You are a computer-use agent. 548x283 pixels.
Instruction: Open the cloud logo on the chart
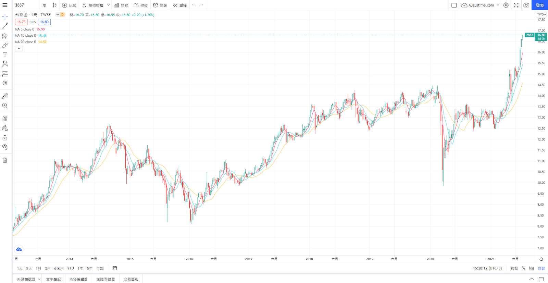coord(19,249)
